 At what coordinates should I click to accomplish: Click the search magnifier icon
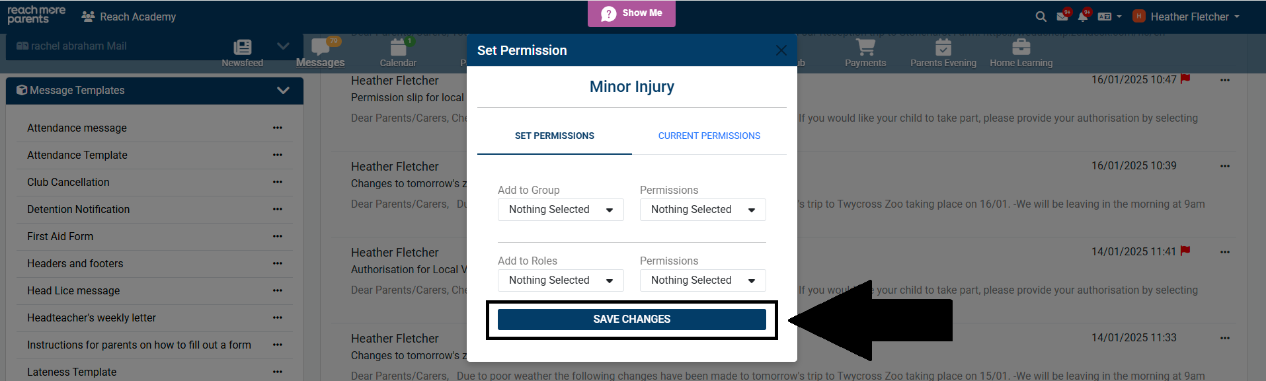click(x=1041, y=17)
